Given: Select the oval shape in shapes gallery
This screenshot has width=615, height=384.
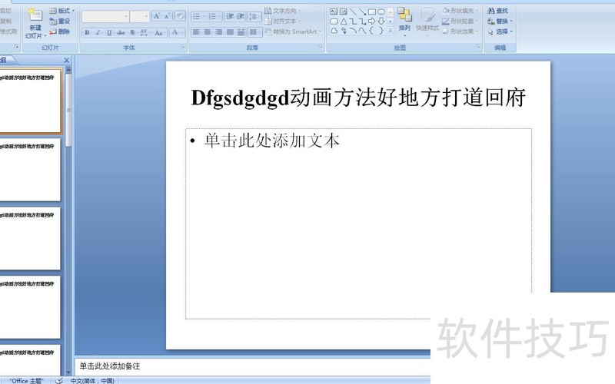Looking at the screenshot, I should click(x=381, y=12).
